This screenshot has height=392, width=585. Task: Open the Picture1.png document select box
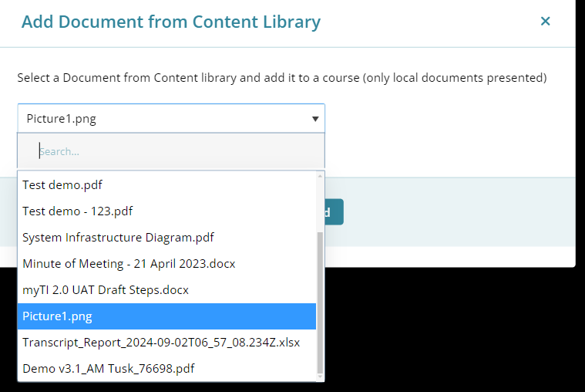click(162, 119)
